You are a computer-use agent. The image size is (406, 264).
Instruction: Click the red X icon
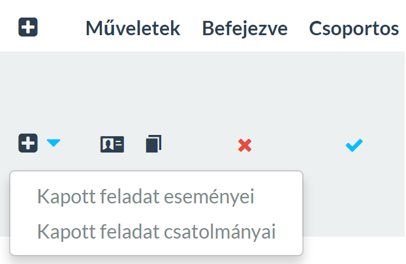(x=245, y=145)
